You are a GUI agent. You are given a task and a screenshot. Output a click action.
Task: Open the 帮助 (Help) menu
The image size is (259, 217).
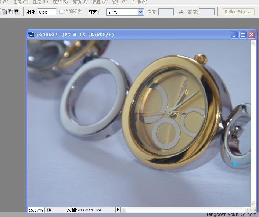pyautogui.click(x=139, y=2)
